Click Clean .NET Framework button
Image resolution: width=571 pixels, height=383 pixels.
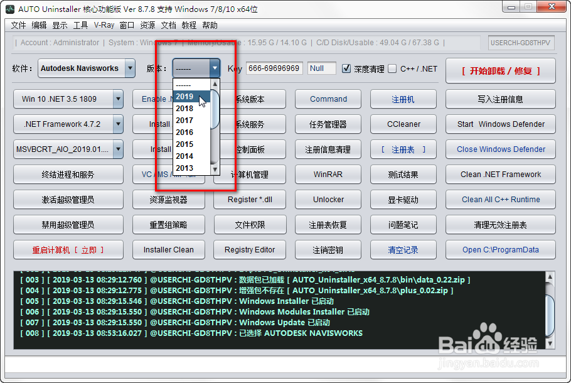click(x=500, y=175)
